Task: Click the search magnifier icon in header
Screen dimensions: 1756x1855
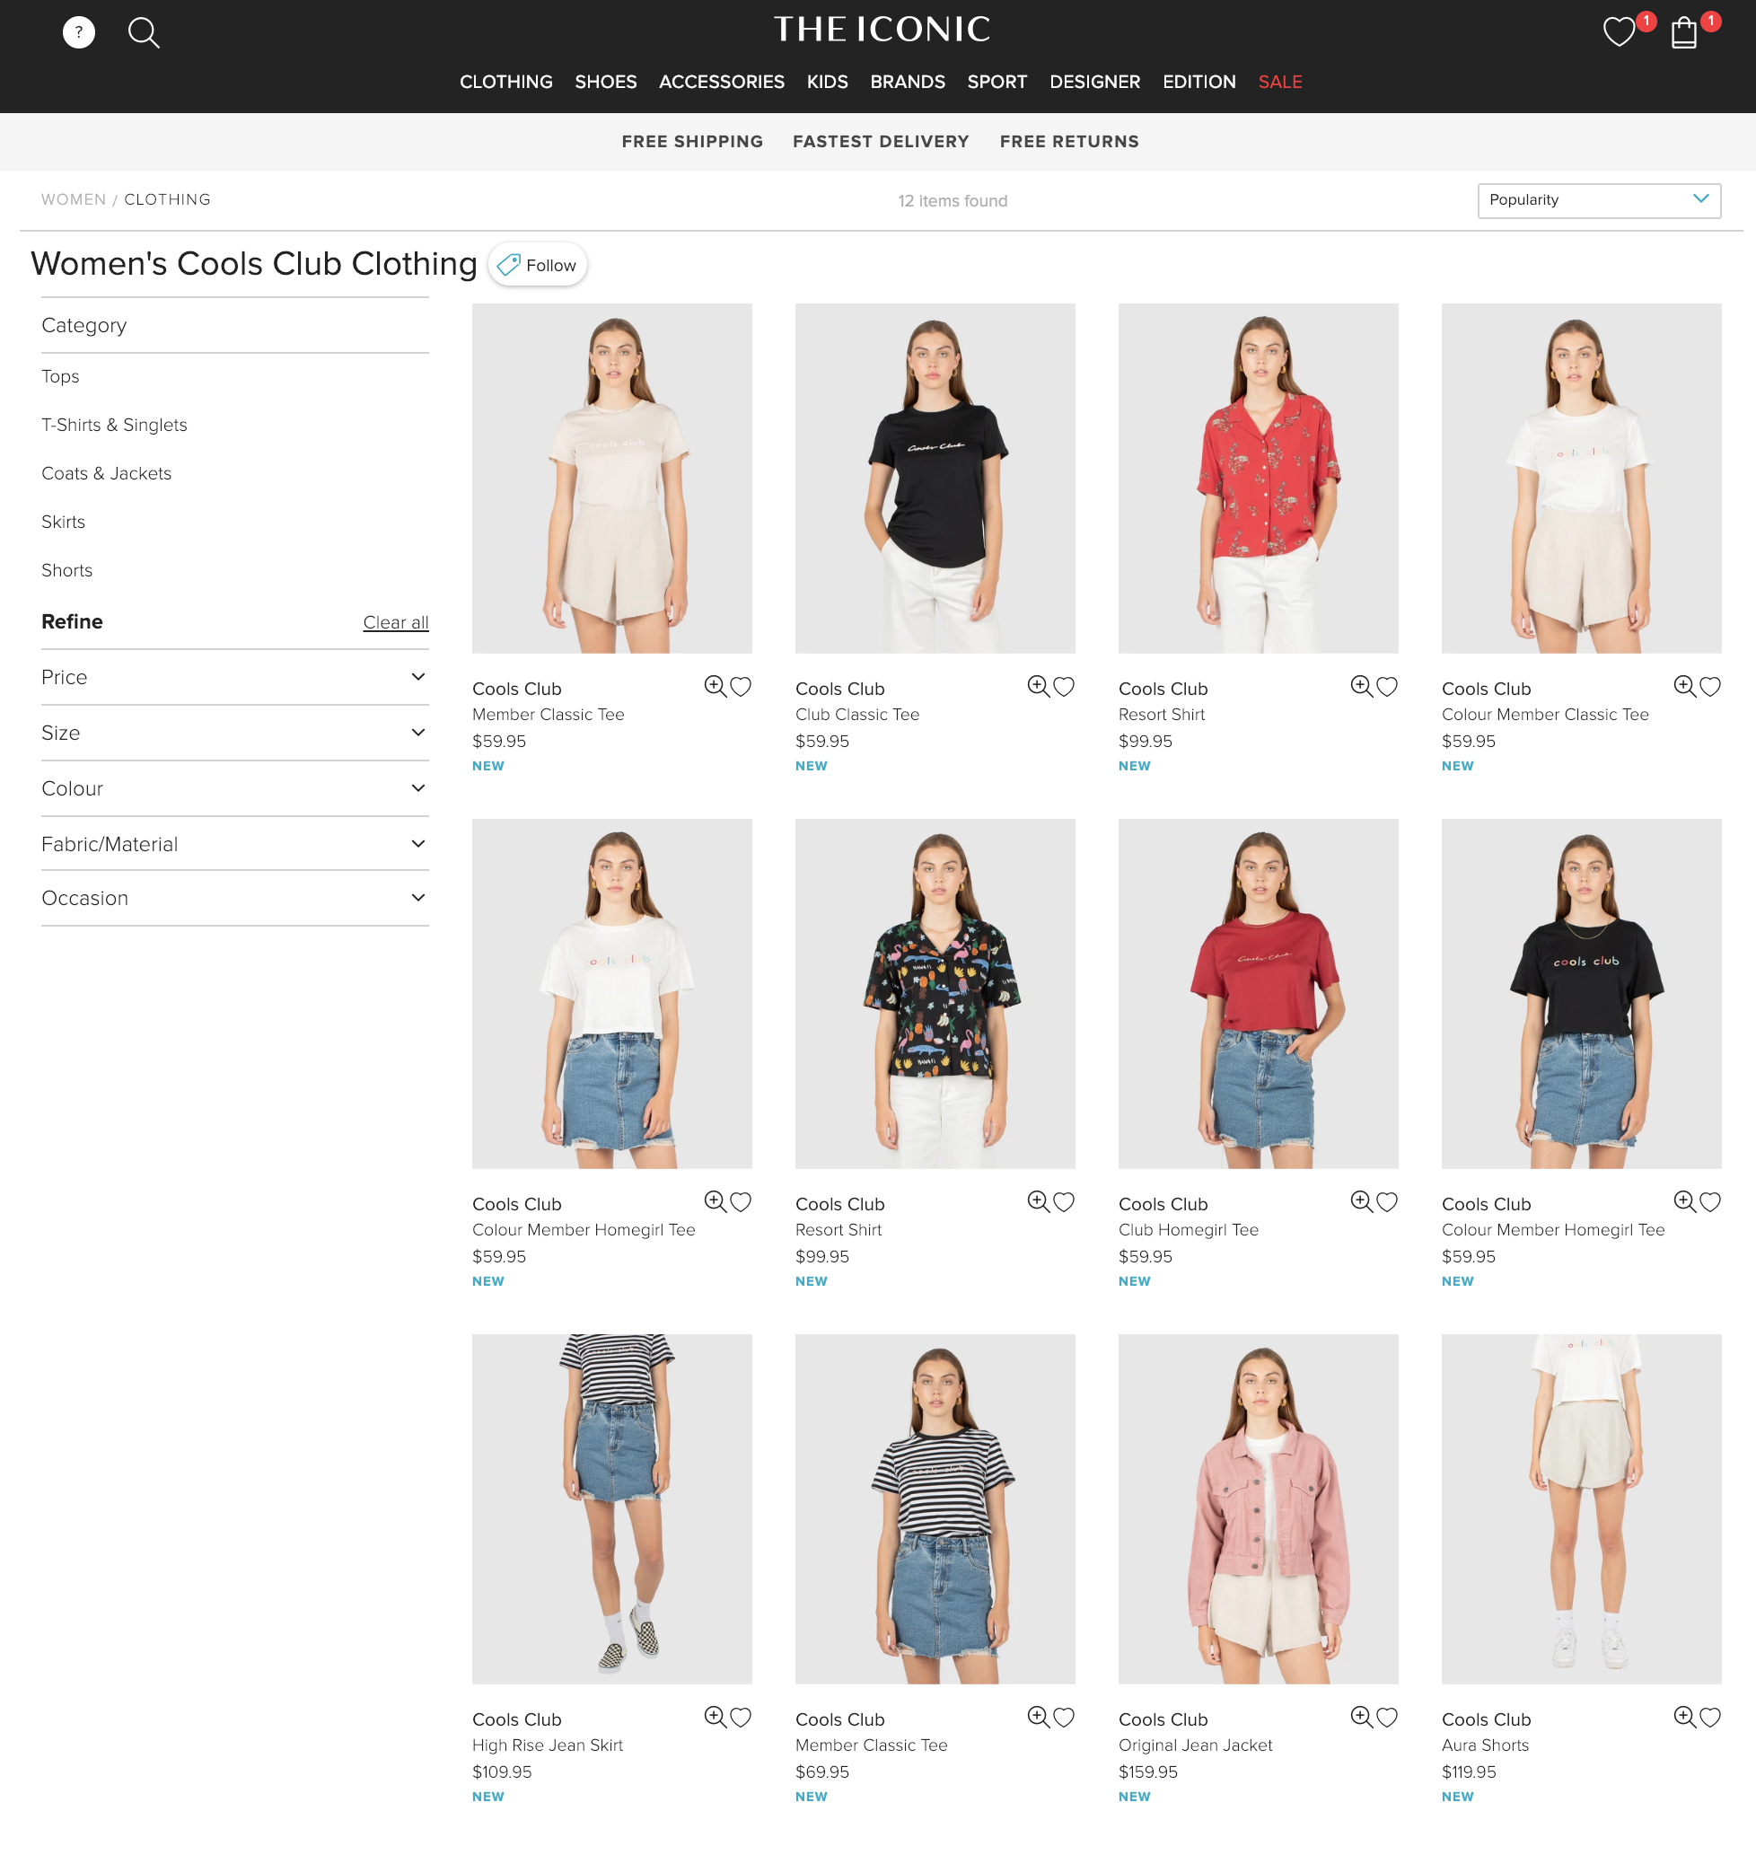Action: pos(144,32)
